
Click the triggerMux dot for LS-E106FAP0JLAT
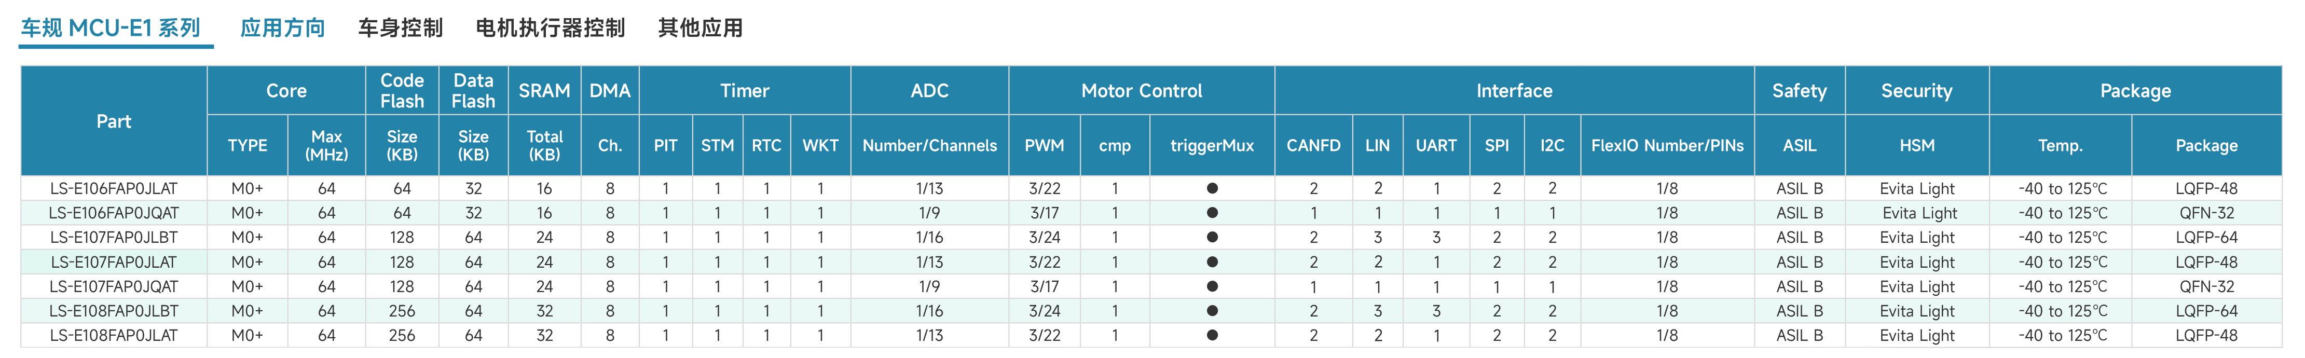pos(1212,188)
